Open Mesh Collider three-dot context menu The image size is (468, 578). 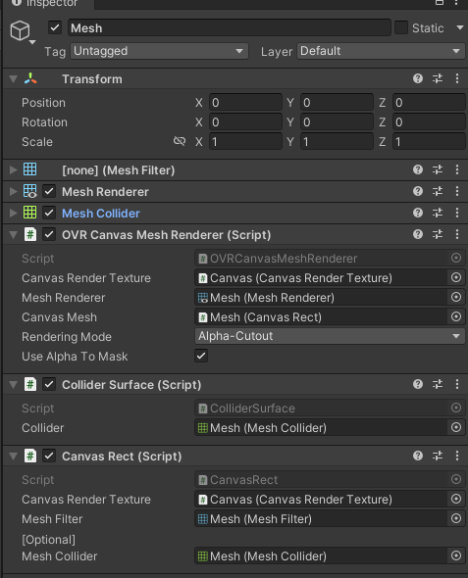pos(457,213)
